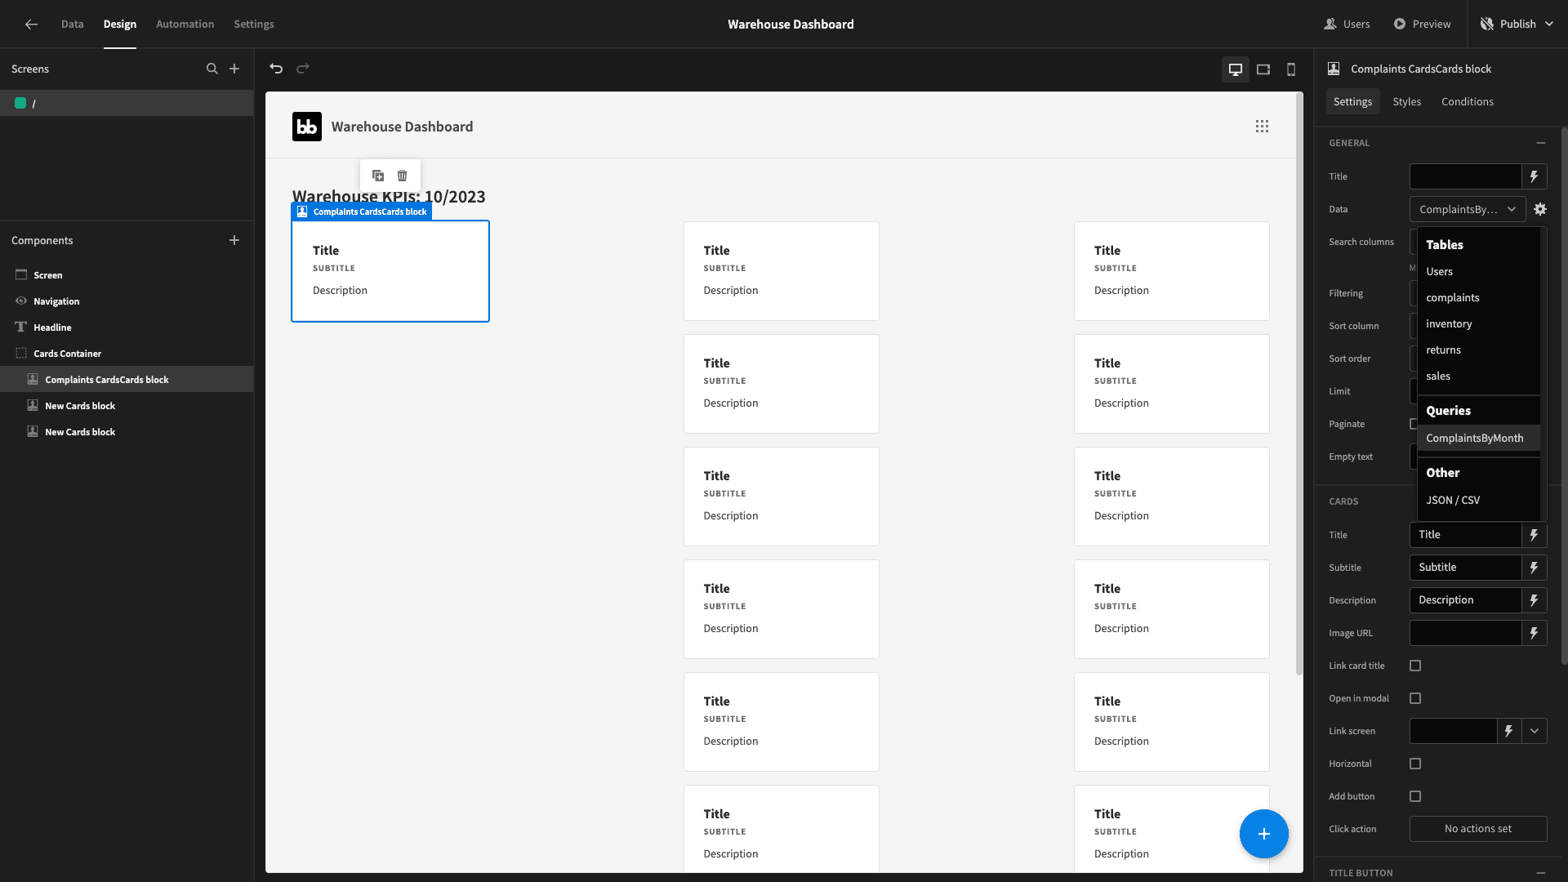Screen dimensions: 1568x882
Task: Select the Users table option
Action: click(x=1478, y=272)
